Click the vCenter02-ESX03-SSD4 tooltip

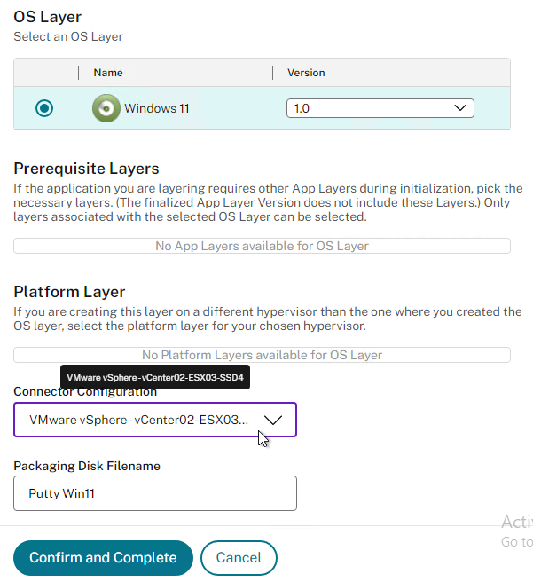[154, 377]
